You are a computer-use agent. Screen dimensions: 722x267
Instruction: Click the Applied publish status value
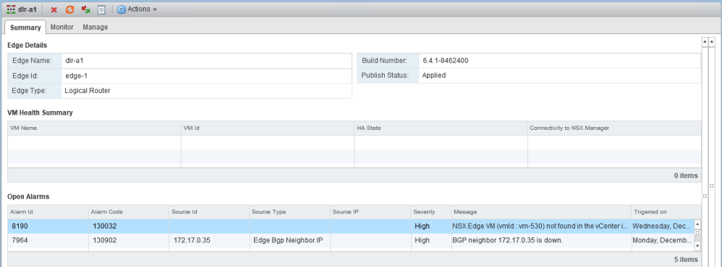point(434,75)
